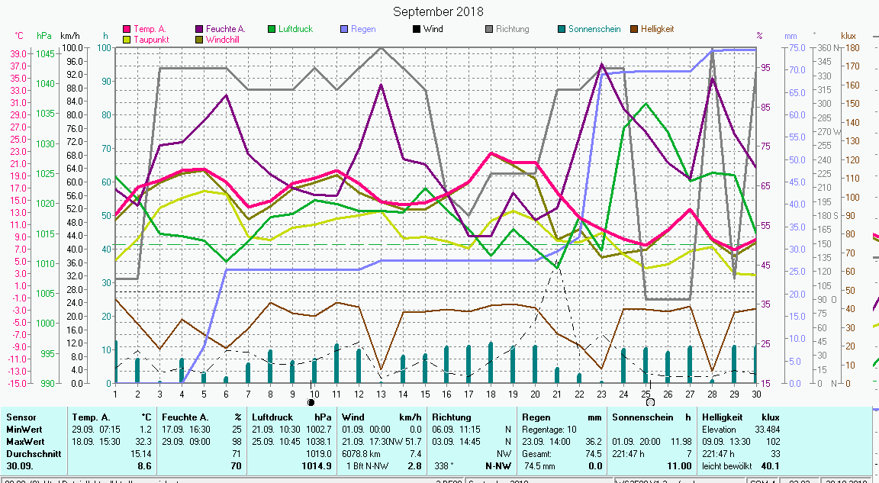The width and height of the screenshot is (879, 483).
Task: Click the full moon icon below day 25
Action: pos(650,402)
